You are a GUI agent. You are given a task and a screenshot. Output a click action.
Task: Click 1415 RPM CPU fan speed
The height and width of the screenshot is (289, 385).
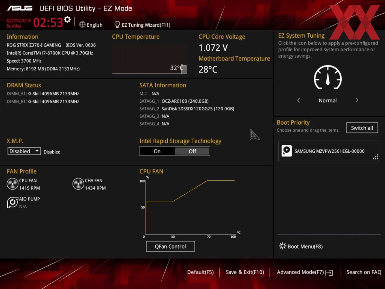point(29,188)
